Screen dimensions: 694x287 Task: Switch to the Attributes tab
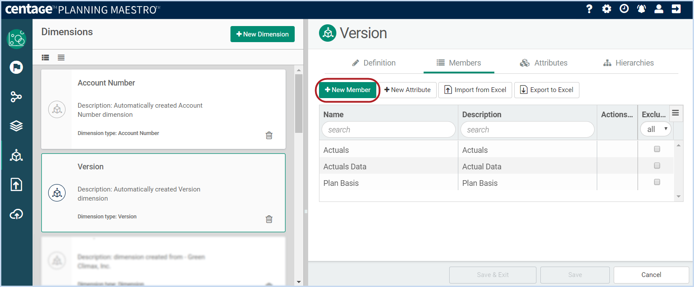544,63
